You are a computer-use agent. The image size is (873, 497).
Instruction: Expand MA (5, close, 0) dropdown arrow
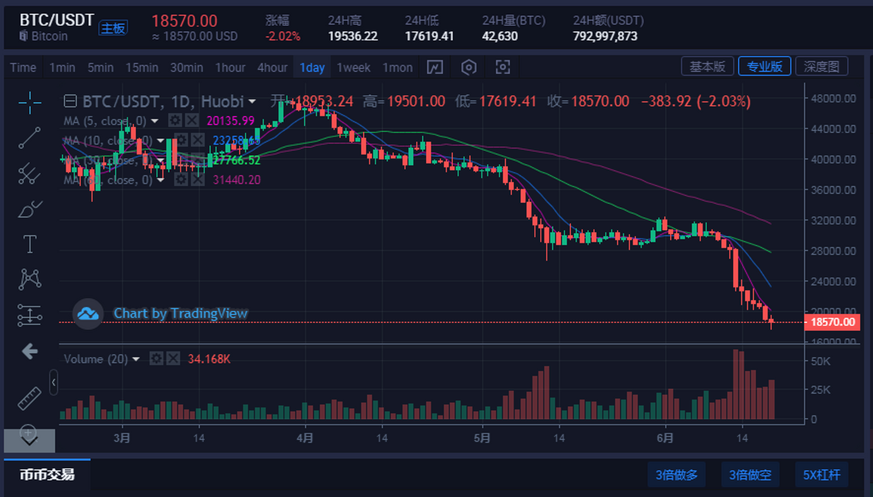(155, 121)
